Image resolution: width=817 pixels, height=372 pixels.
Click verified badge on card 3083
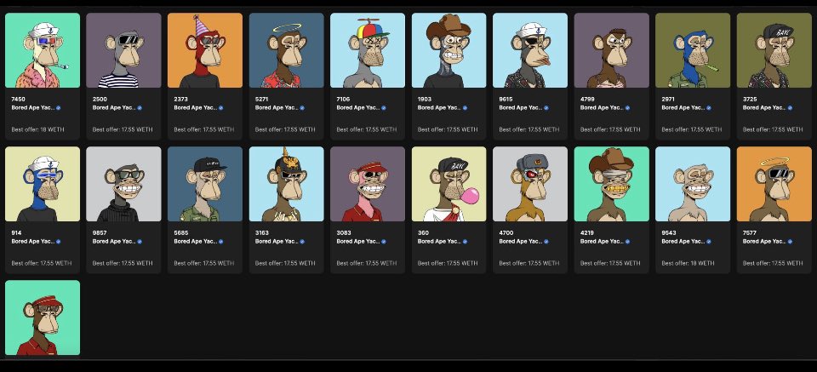coord(384,241)
